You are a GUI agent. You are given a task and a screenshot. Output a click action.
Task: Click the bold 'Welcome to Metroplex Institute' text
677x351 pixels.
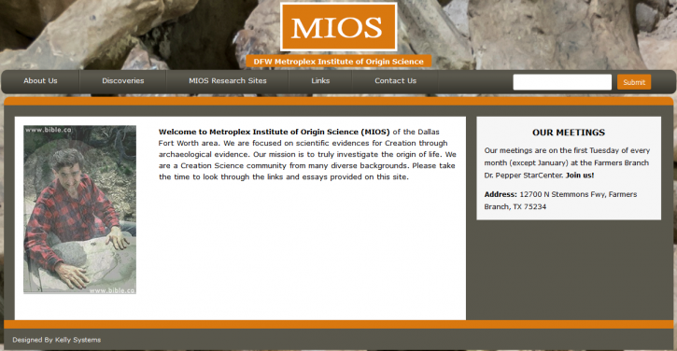275,132
